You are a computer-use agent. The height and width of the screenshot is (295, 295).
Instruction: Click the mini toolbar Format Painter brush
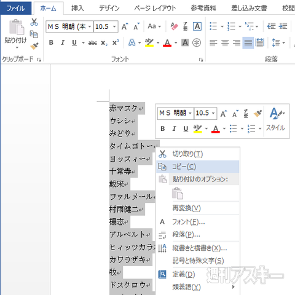(x=258, y=113)
